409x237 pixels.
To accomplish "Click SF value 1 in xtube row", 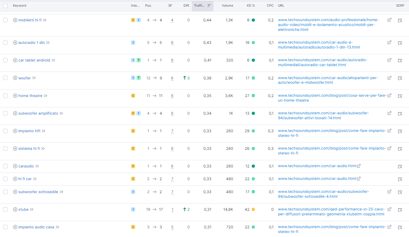I will pyautogui.click(x=172, y=209).
